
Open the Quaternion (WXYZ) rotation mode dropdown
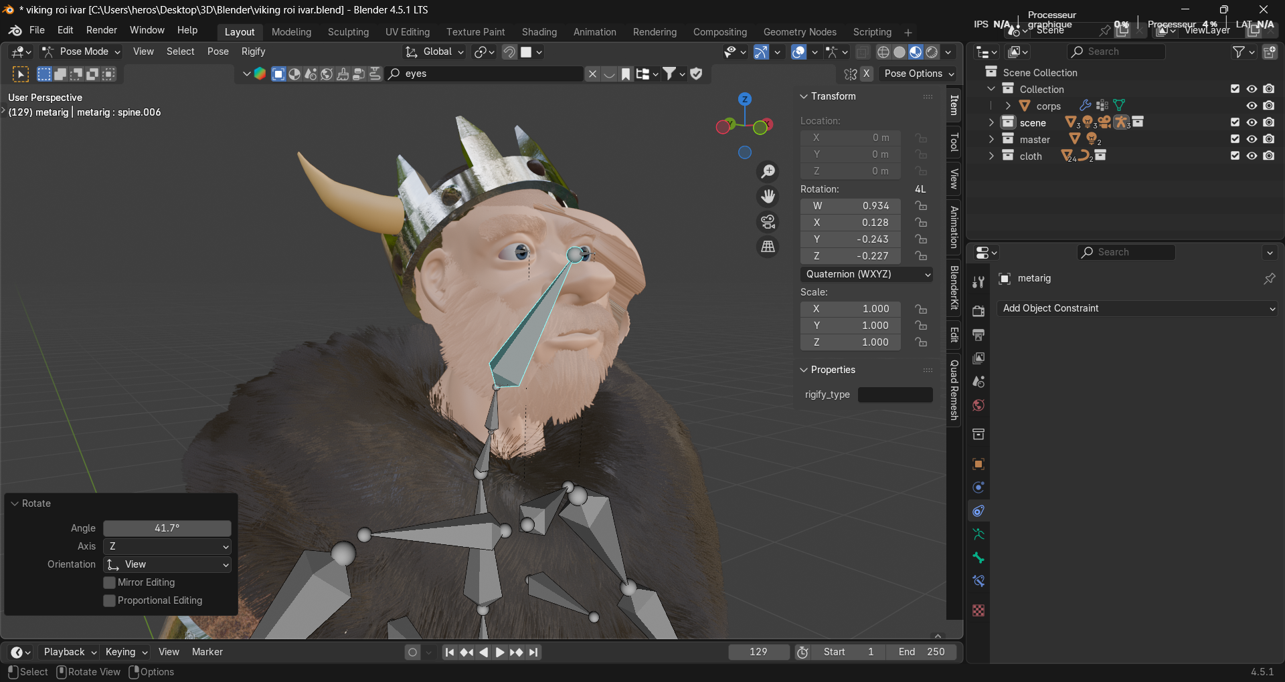pyautogui.click(x=867, y=274)
